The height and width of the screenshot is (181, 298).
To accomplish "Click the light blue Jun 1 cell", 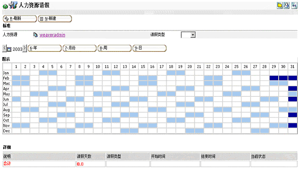I will click(x=17, y=99).
